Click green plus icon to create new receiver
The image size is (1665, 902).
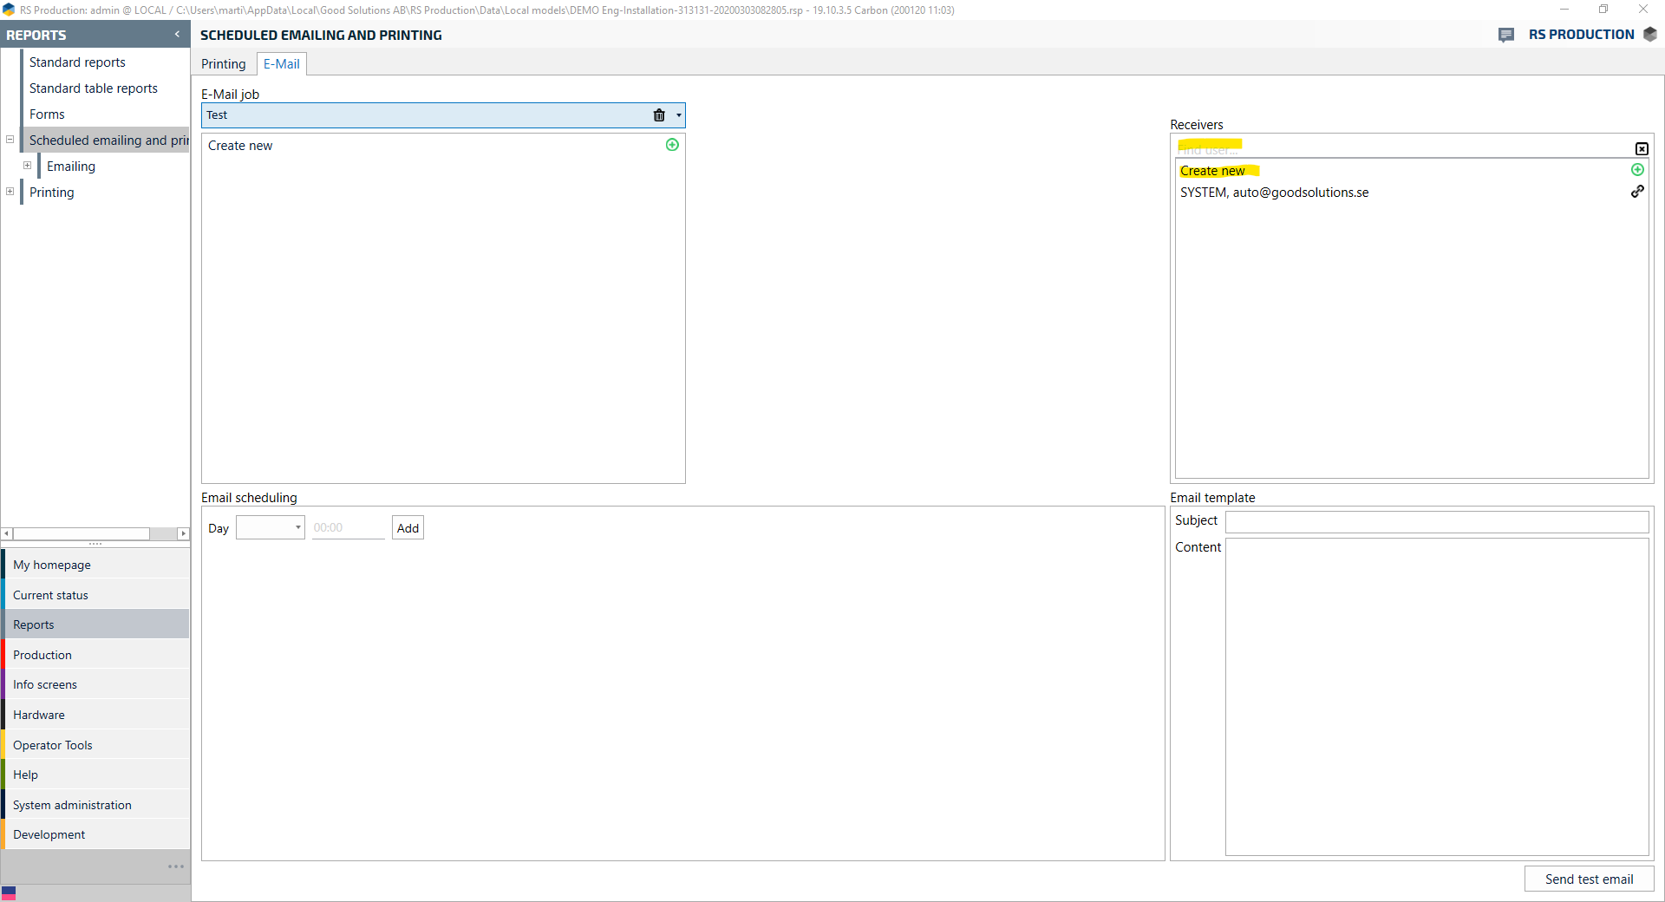click(1637, 170)
